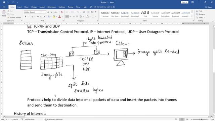
Task: Expand the Styles gallery more arrow
Action: tap(192, 17)
